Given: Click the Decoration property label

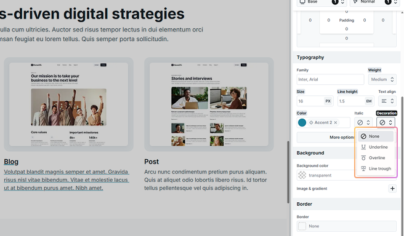Looking at the screenshot, I should (387, 113).
